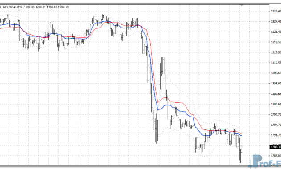Click the 1824.45 price axis label
This screenshot has width=281, height=169.
[276, 22]
